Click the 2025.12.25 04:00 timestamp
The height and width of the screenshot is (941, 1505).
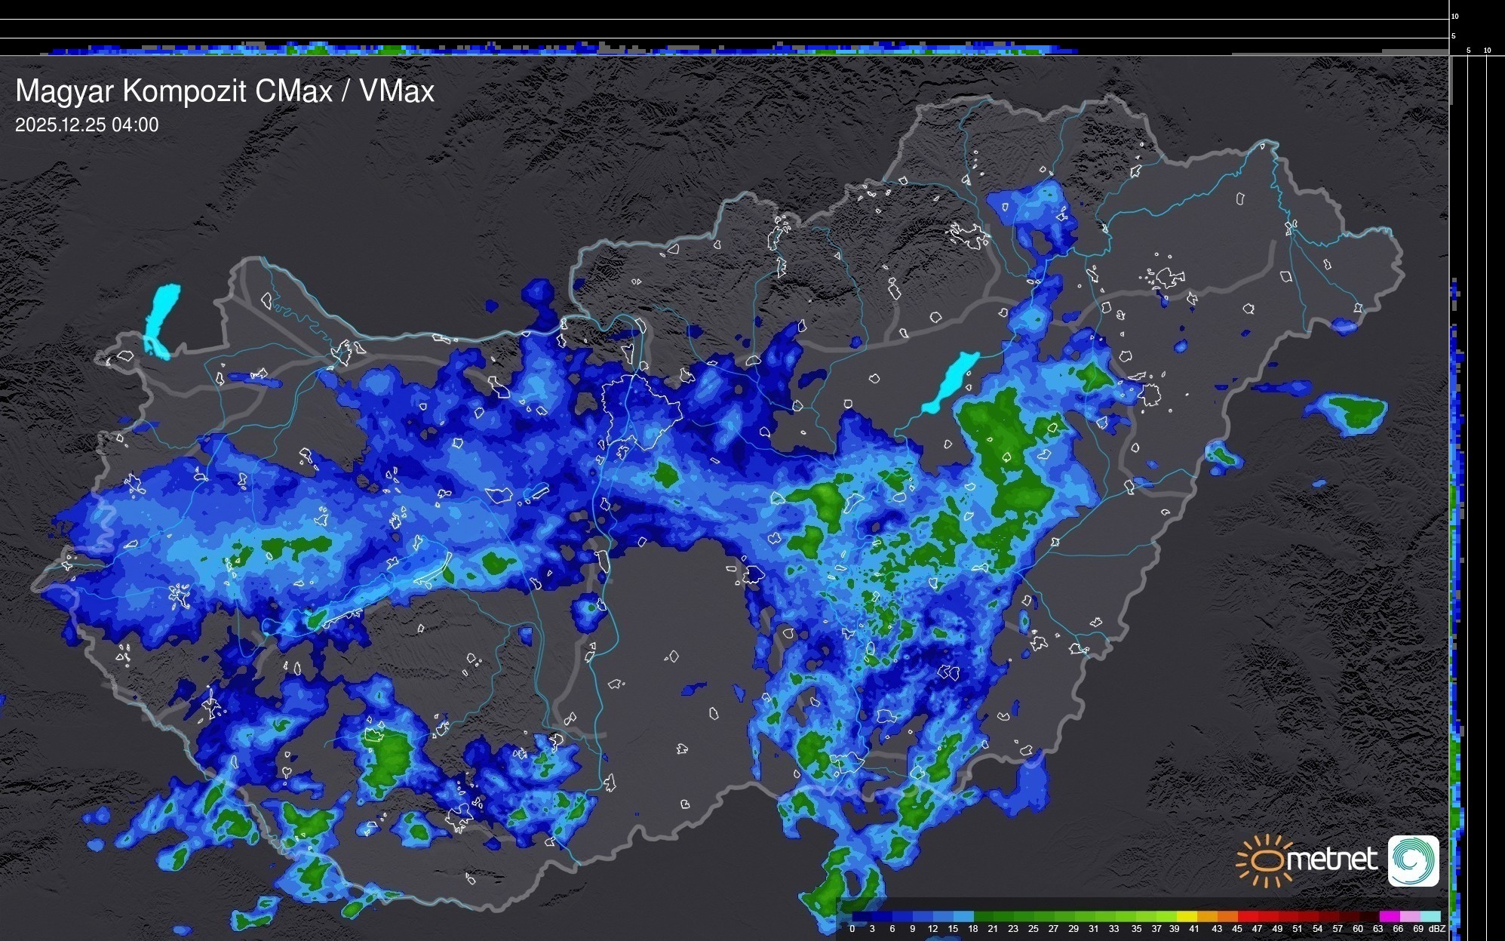tap(87, 125)
